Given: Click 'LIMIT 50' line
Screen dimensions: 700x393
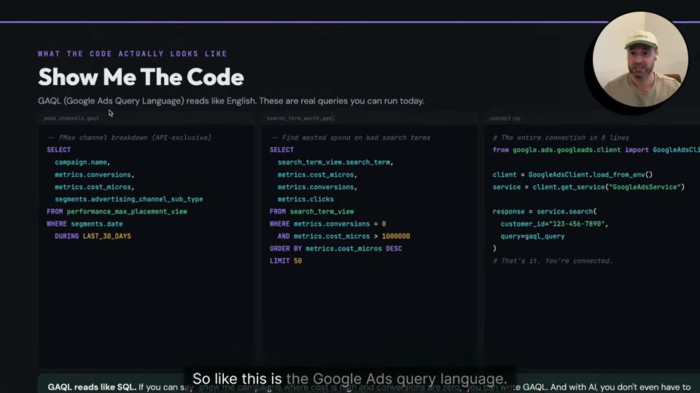Looking at the screenshot, I should coord(286,261).
